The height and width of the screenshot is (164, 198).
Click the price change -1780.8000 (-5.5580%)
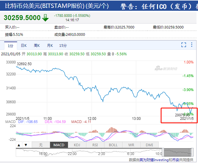(72, 15)
